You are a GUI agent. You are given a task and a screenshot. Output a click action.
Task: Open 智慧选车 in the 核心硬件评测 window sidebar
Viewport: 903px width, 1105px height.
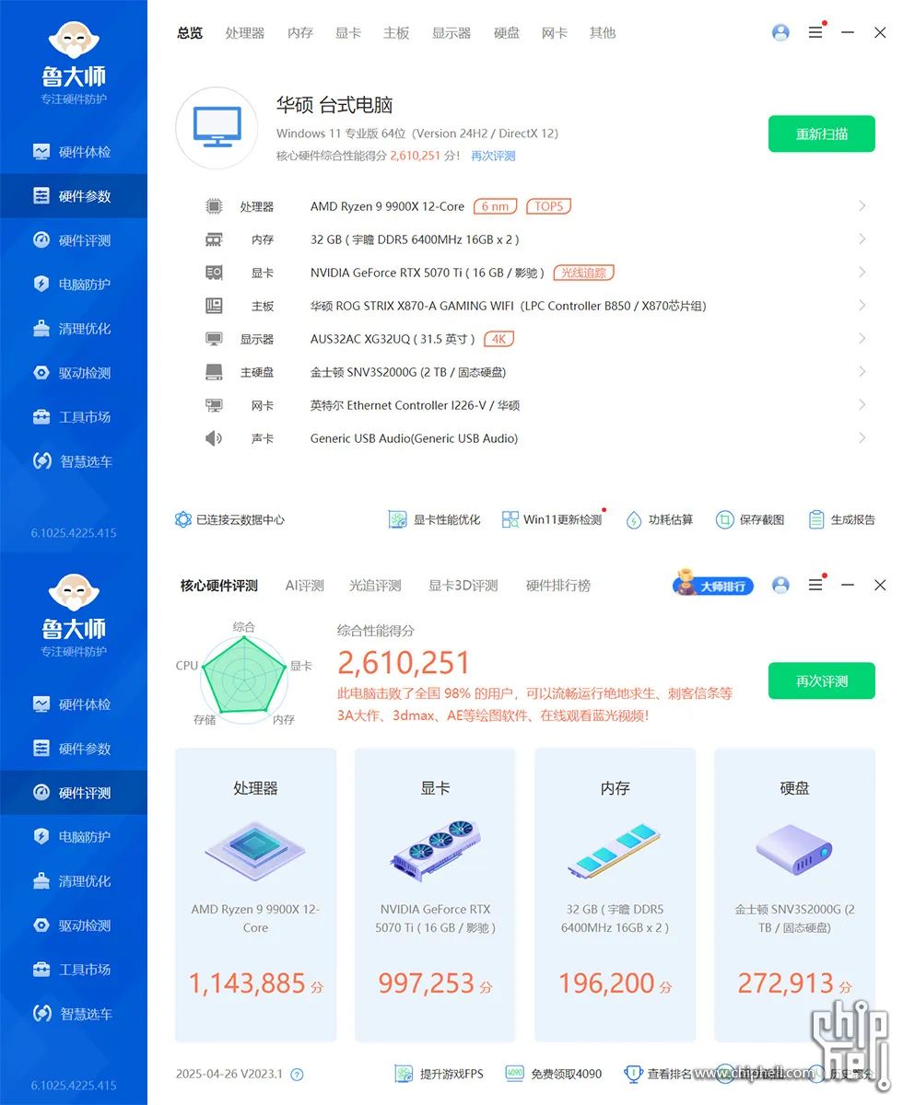click(73, 1014)
